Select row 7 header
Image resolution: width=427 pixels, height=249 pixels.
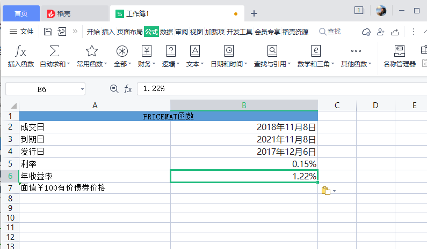click(10, 188)
